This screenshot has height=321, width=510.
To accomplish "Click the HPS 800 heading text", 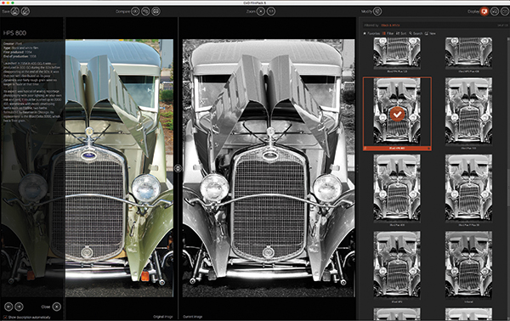I will click(14, 33).
